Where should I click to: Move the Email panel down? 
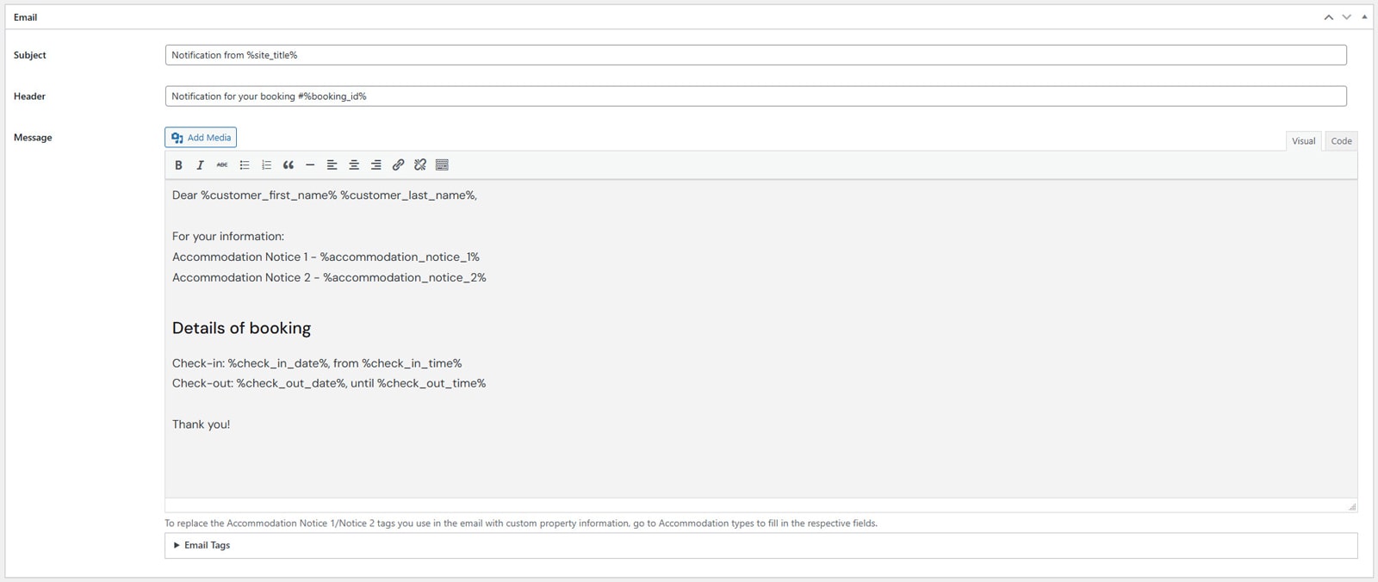1346,17
